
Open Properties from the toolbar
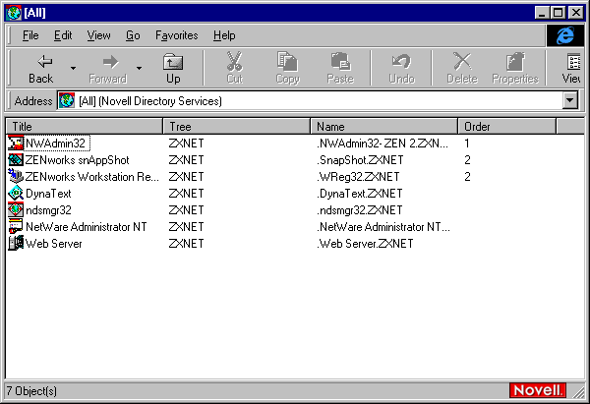click(515, 69)
